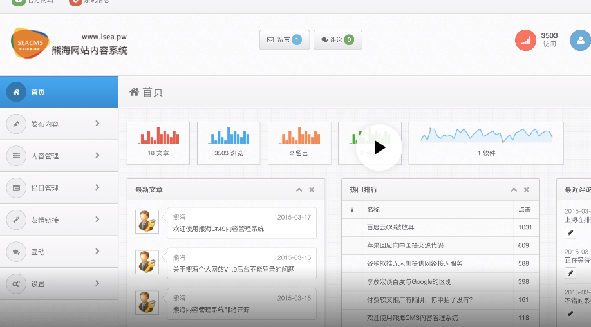The height and width of the screenshot is (327, 591).
Task: Click the column icon beside 栏目管理
Action: point(16,188)
